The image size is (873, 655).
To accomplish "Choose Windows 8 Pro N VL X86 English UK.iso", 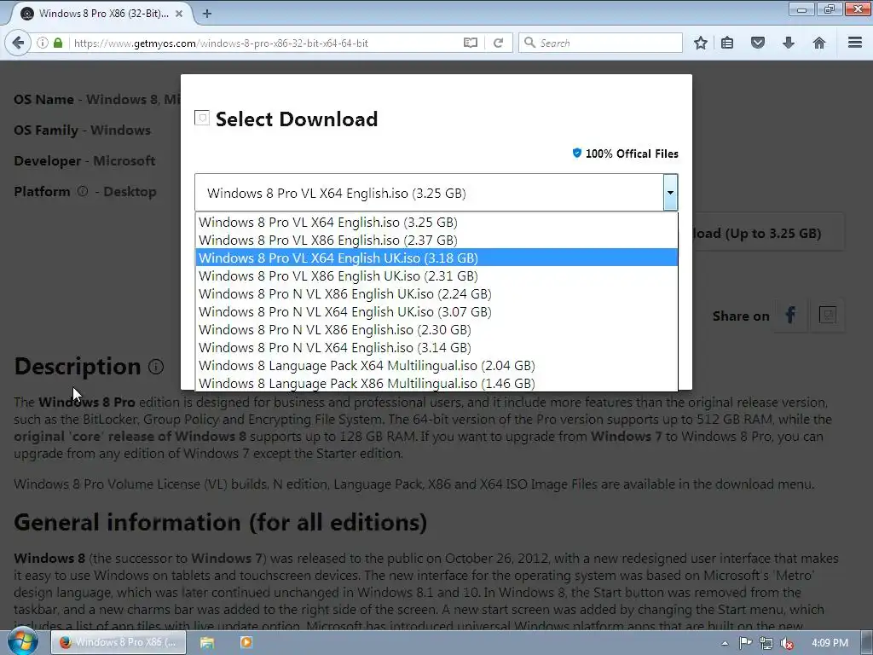I will point(436,293).
